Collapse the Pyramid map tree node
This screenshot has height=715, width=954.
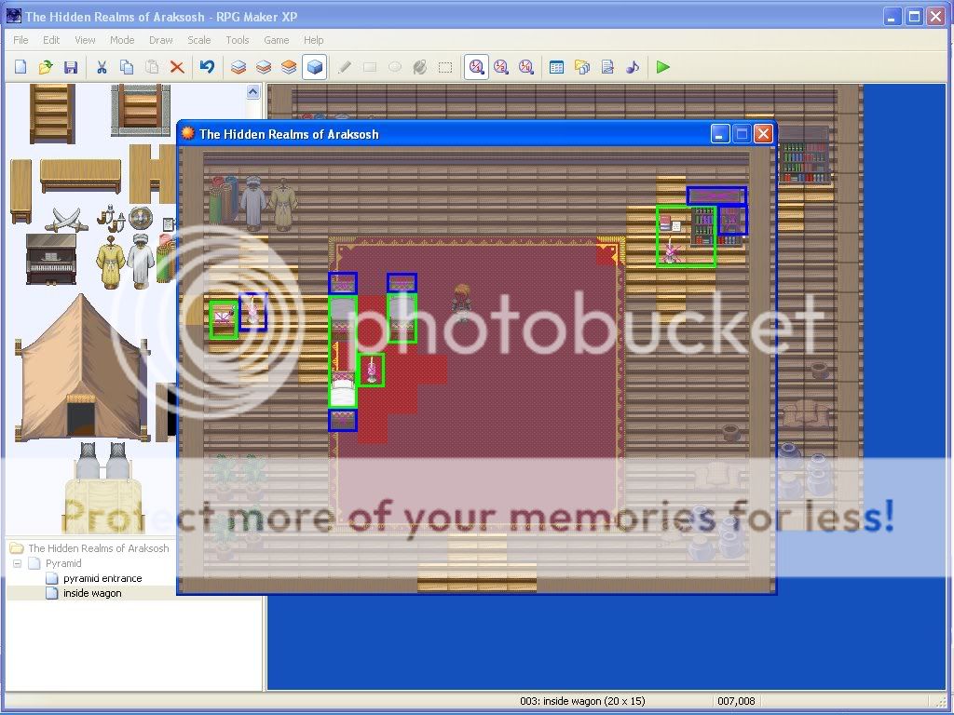(x=17, y=563)
